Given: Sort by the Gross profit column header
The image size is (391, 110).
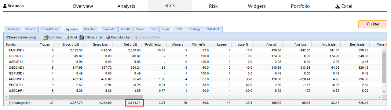Looking at the screenshot, I should point(70,45).
